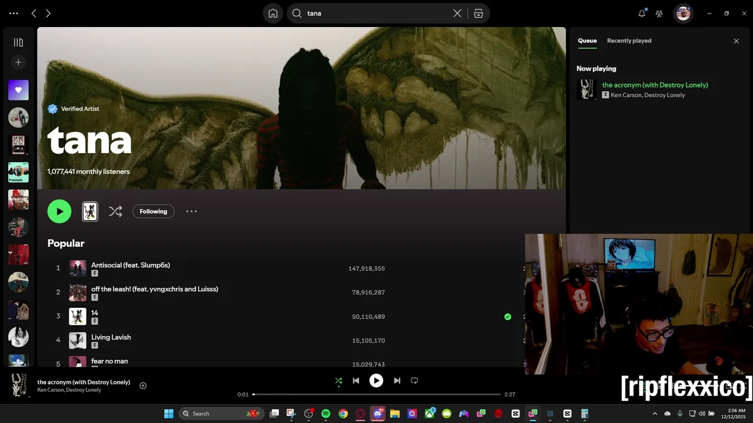This screenshot has width=753, height=423.
Task: Open user profile avatar menu
Action: pyautogui.click(x=683, y=14)
